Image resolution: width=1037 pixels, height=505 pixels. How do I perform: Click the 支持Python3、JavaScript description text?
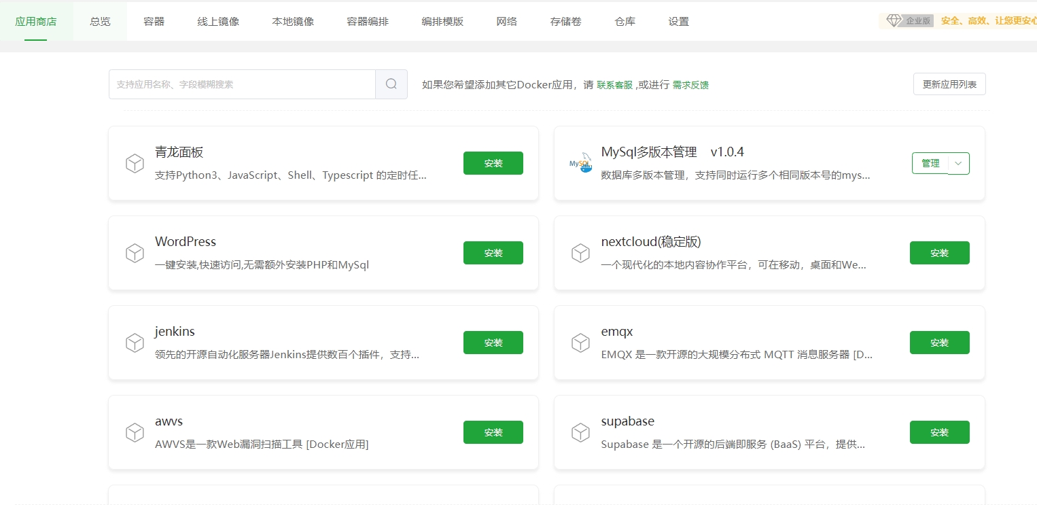tap(291, 175)
